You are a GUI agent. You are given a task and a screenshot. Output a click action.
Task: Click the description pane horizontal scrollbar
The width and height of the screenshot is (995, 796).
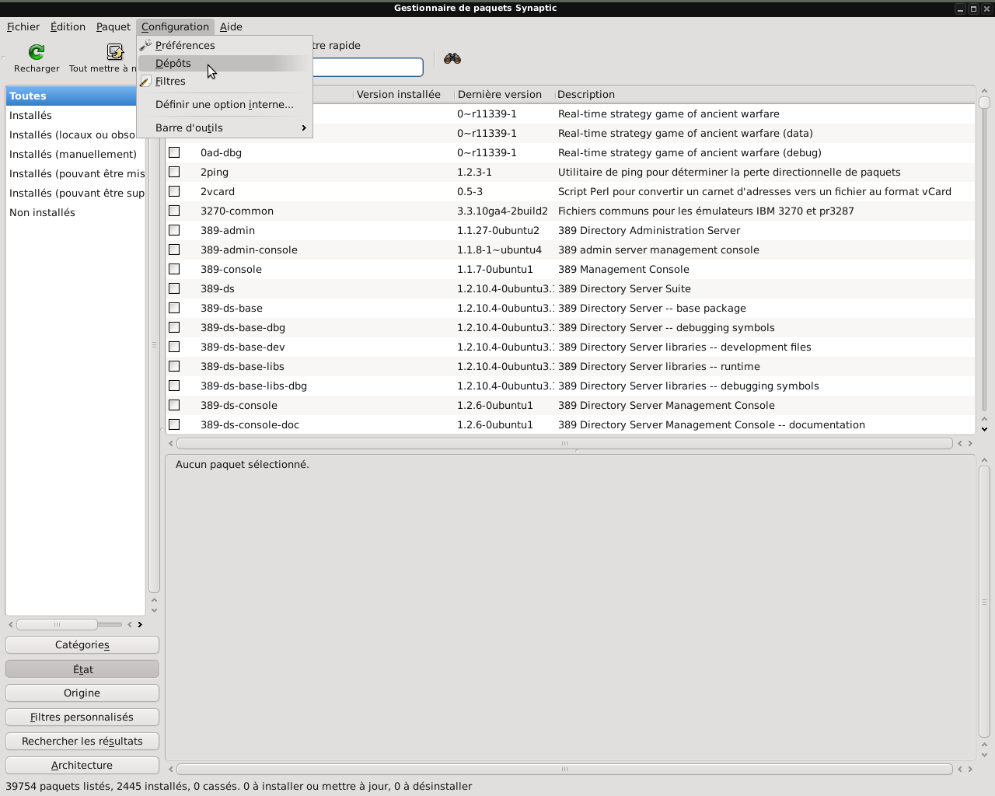[x=564, y=769]
